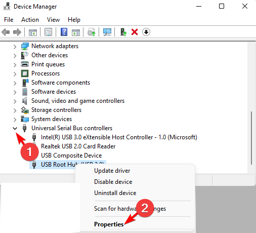Expand Sound, video and game controllers
This screenshot has height=233, width=256.
click(x=15, y=101)
